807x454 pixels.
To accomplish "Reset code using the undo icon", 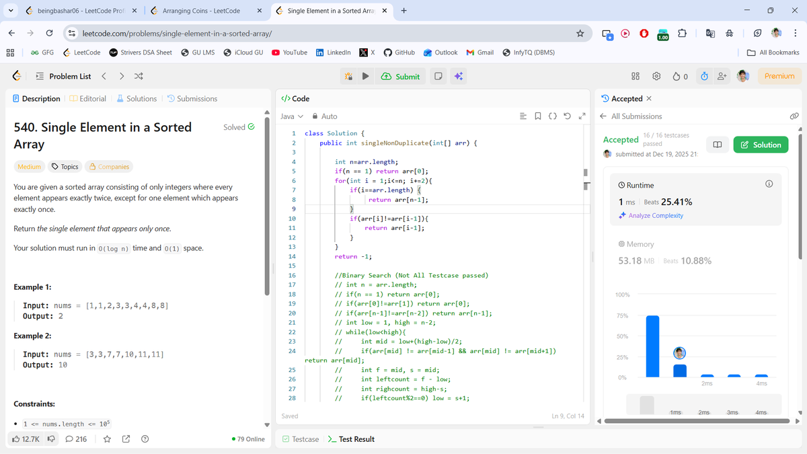I will pos(566,116).
